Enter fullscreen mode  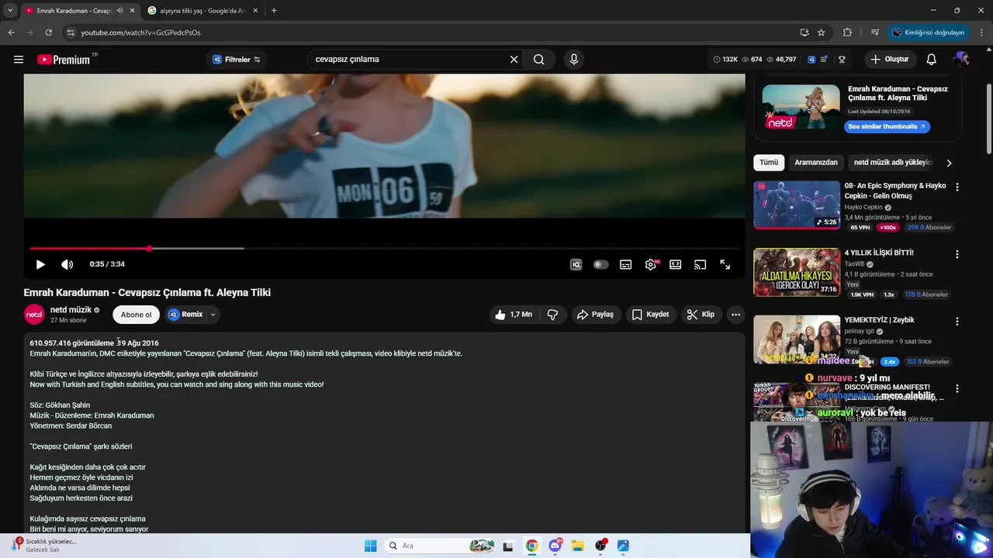pos(725,264)
